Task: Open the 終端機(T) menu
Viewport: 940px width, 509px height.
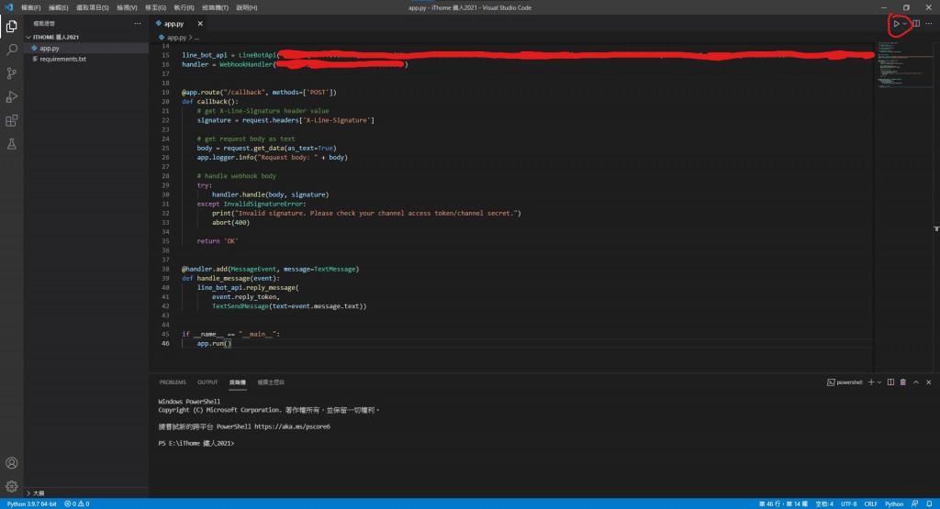Action: (215, 7)
